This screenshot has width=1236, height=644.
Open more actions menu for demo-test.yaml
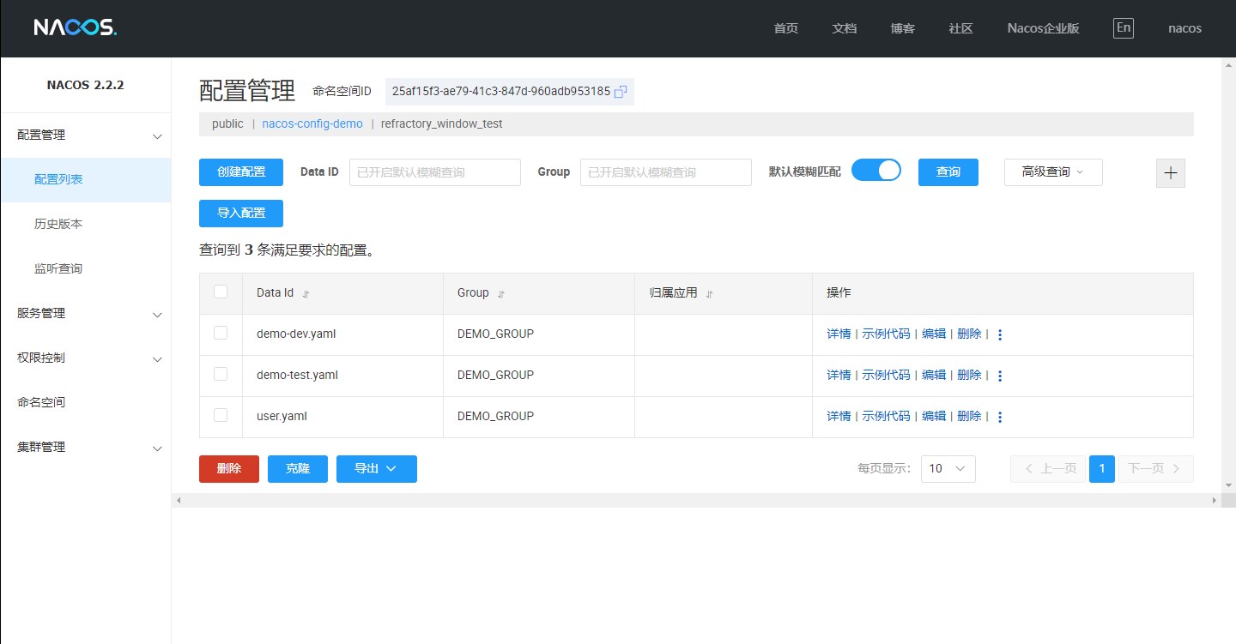click(x=999, y=376)
